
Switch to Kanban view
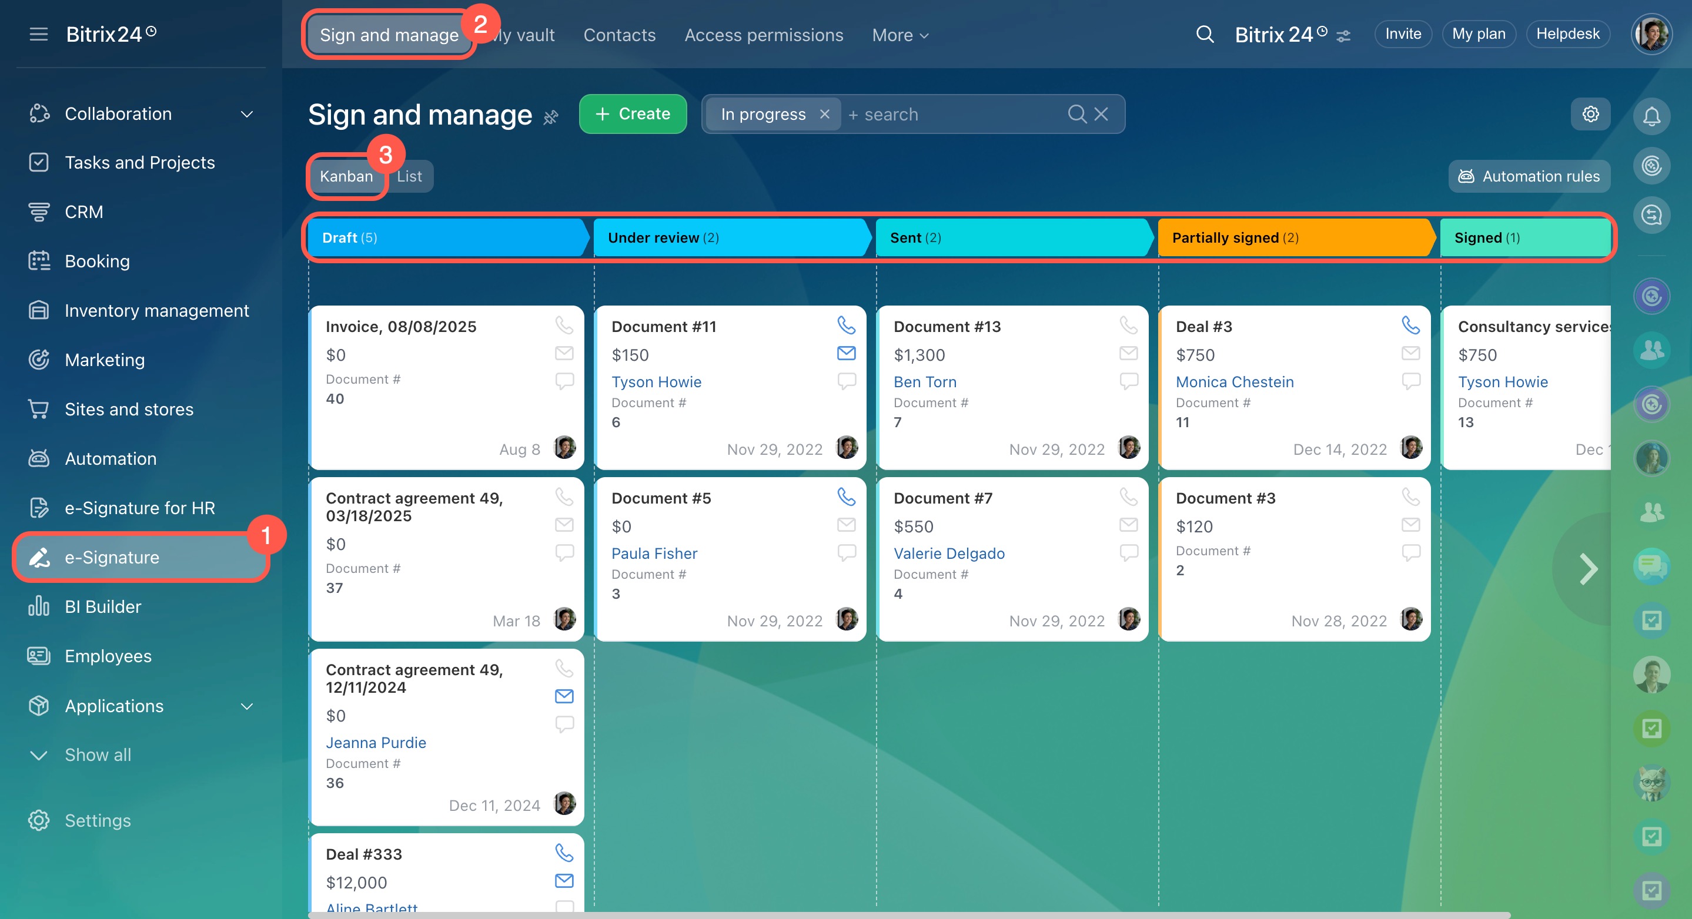pos(346,176)
